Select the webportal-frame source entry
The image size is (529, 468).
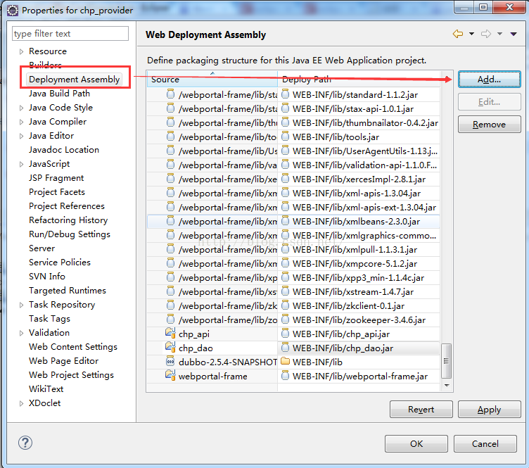(x=213, y=376)
